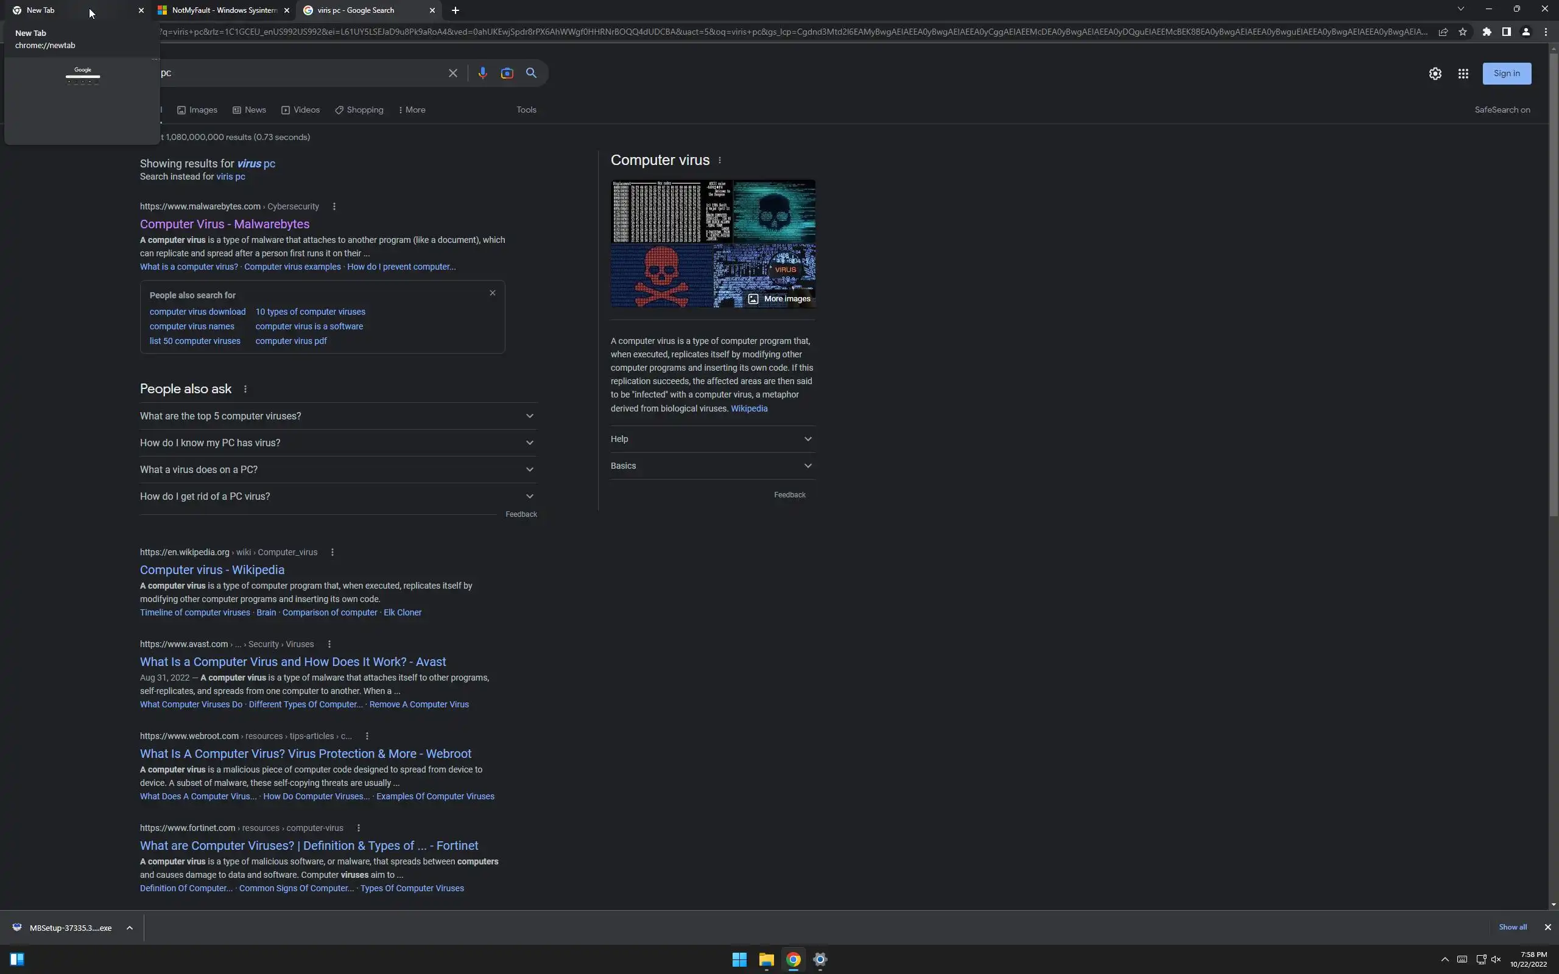Bookmark this page with star icon

click(1462, 32)
